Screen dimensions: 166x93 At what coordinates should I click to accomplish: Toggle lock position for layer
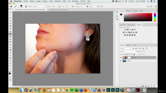click(129, 55)
